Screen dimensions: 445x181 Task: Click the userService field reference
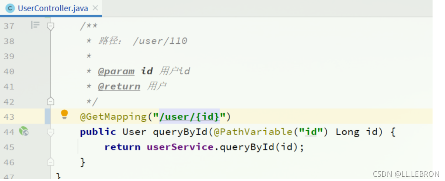pos(180,147)
